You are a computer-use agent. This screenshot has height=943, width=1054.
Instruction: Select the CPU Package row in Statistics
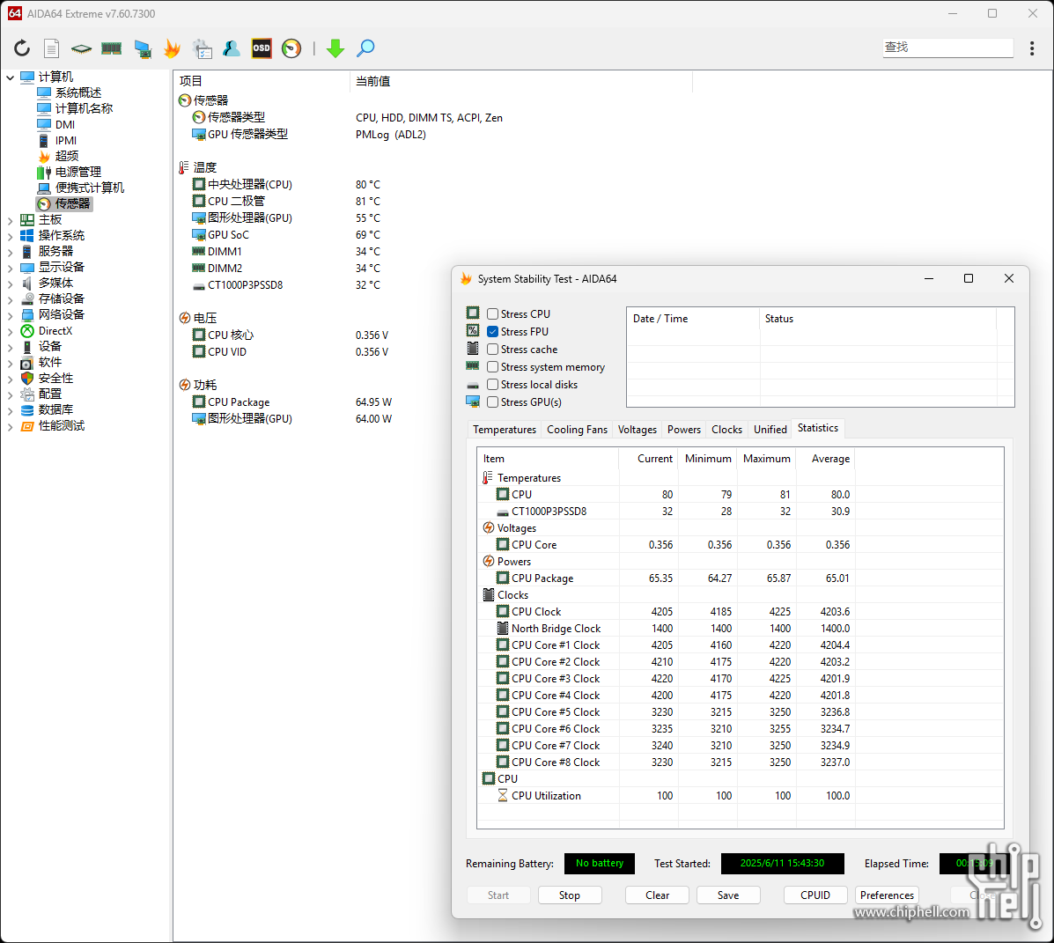(740, 578)
